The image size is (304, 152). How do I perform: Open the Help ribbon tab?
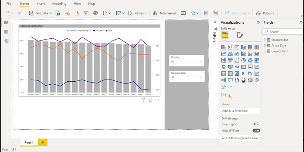(92, 4)
